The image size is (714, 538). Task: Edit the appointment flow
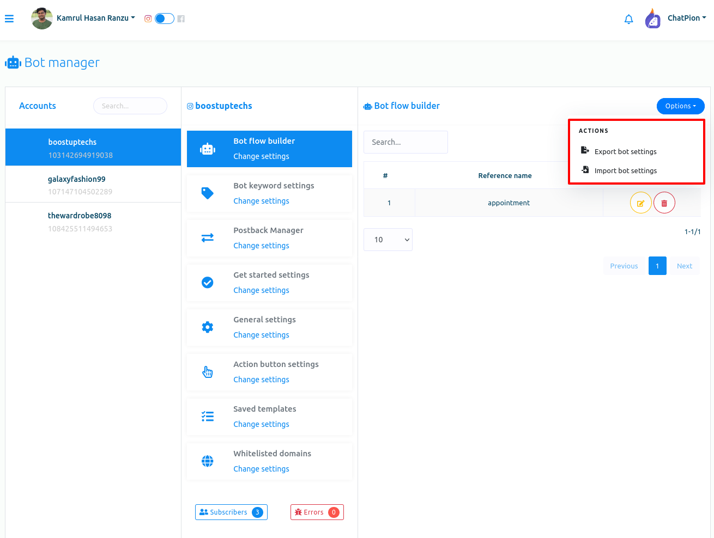click(x=641, y=203)
